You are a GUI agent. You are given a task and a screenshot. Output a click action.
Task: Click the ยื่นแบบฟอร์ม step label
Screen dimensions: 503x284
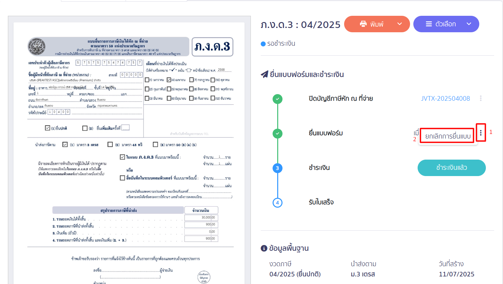coord(326,133)
